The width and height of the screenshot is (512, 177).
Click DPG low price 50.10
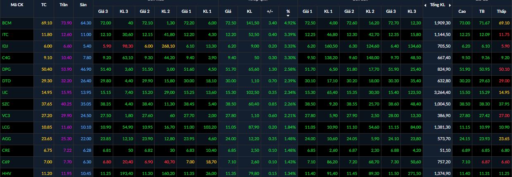[x=504, y=69]
